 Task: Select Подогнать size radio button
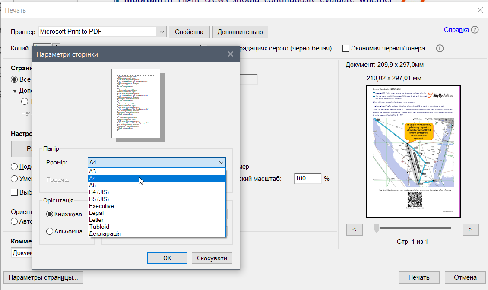pyautogui.click(x=14, y=167)
